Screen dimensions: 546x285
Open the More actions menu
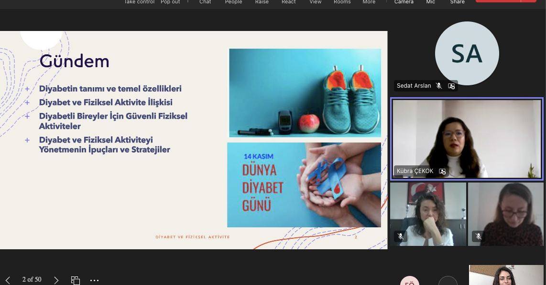tap(369, 2)
